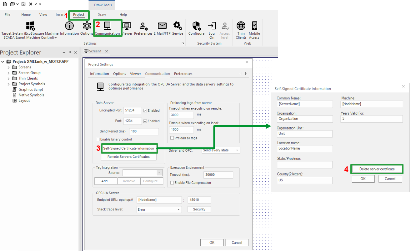Click the E-Mail/FTP envelope icon

(162, 26)
